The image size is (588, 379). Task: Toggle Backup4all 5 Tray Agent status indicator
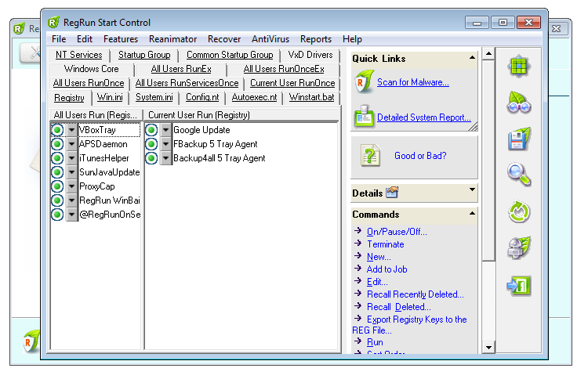click(x=151, y=158)
